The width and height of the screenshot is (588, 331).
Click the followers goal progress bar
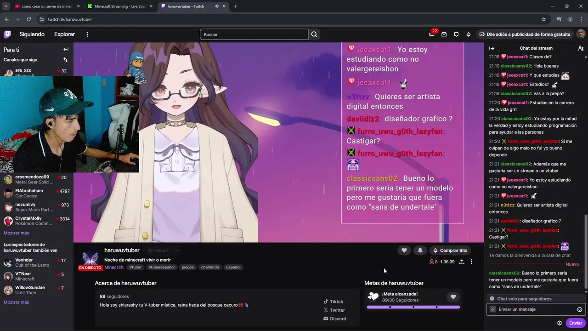413,307
